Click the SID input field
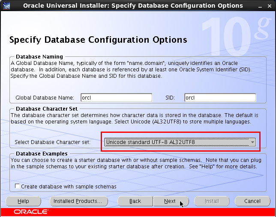The width and height of the screenshot is (276, 217). [220, 97]
